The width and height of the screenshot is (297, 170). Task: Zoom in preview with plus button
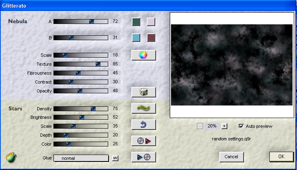click(224, 126)
